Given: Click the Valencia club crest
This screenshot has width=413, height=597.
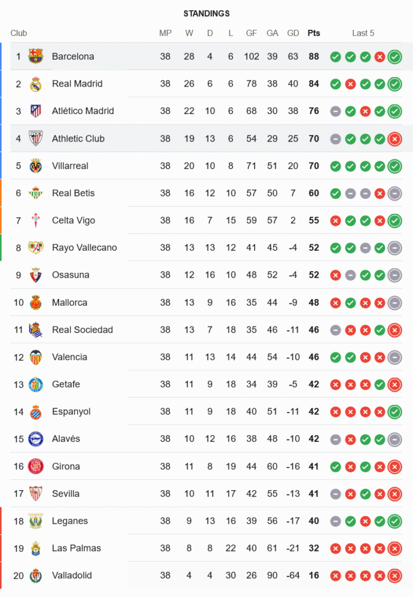Looking at the screenshot, I should coord(36,357).
